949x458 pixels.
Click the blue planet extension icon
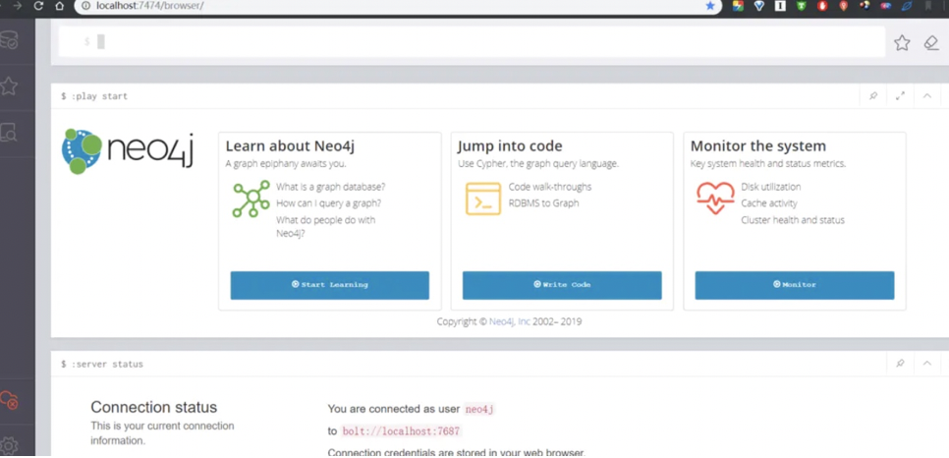coord(907,6)
